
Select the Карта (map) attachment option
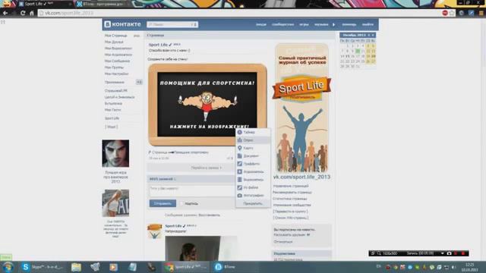click(x=253, y=149)
